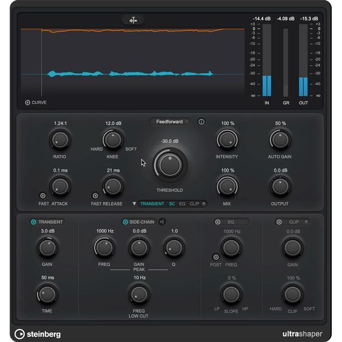The width and height of the screenshot is (342, 342).
Task: Select the TRANSIENT tab in section bar
Action: [152, 203]
